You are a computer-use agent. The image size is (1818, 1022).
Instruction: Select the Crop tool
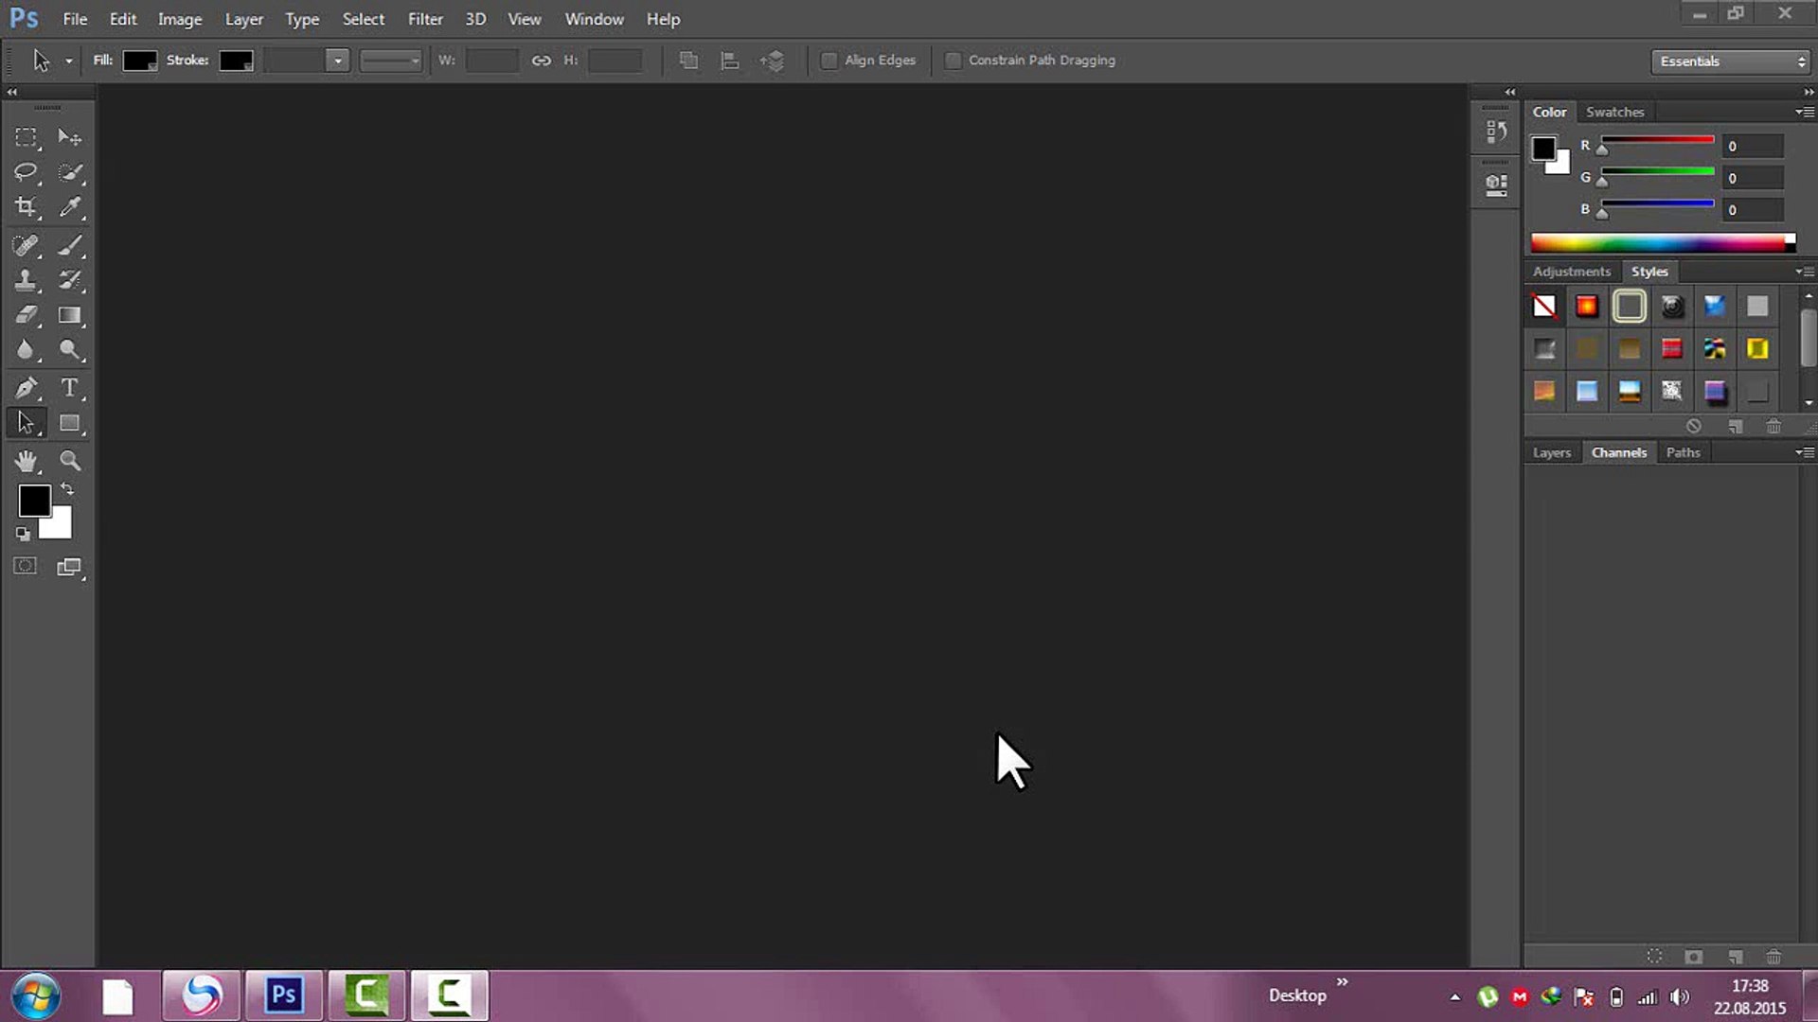pyautogui.click(x=26, y=207)
